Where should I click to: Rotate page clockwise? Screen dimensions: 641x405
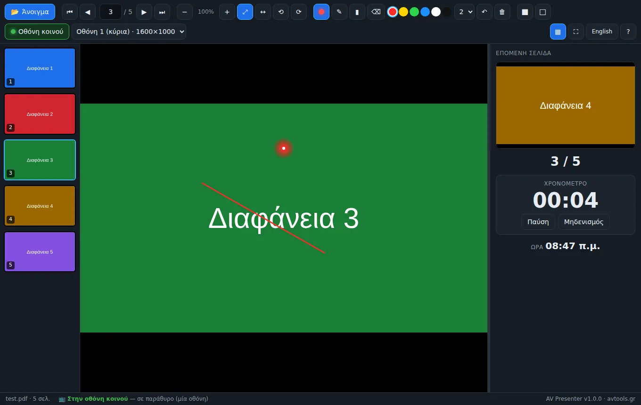(299, 12)
